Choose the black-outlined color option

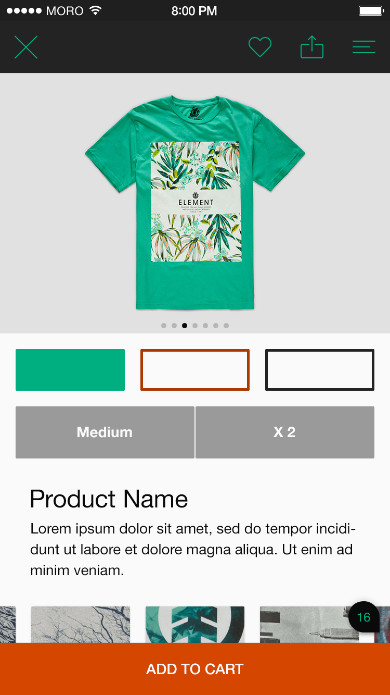[x=320, y=370]
